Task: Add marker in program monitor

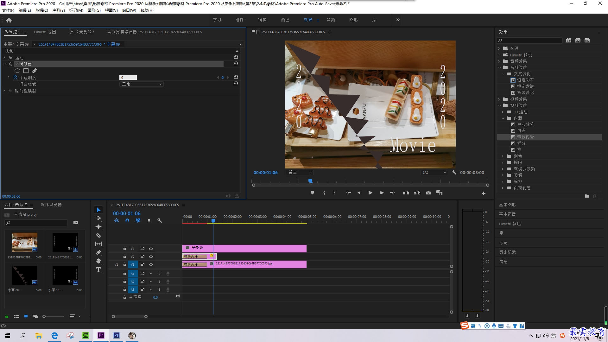Action: (x=312, y=193)
